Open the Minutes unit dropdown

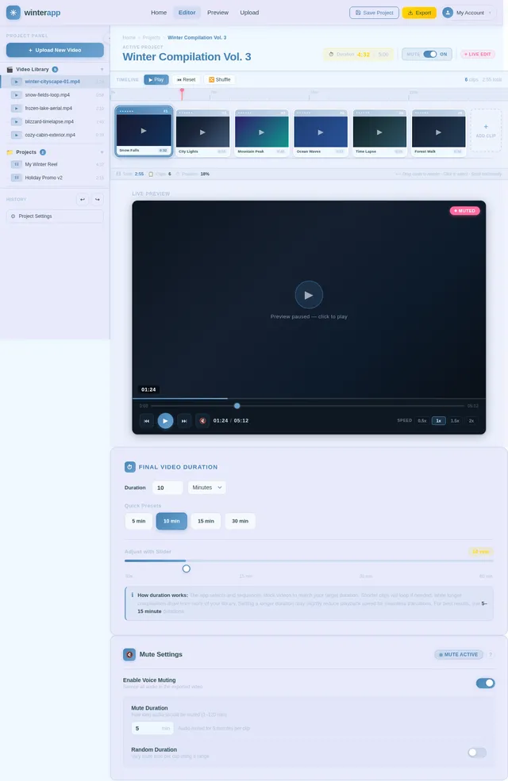pyautogui.click(x=207, y=488)
